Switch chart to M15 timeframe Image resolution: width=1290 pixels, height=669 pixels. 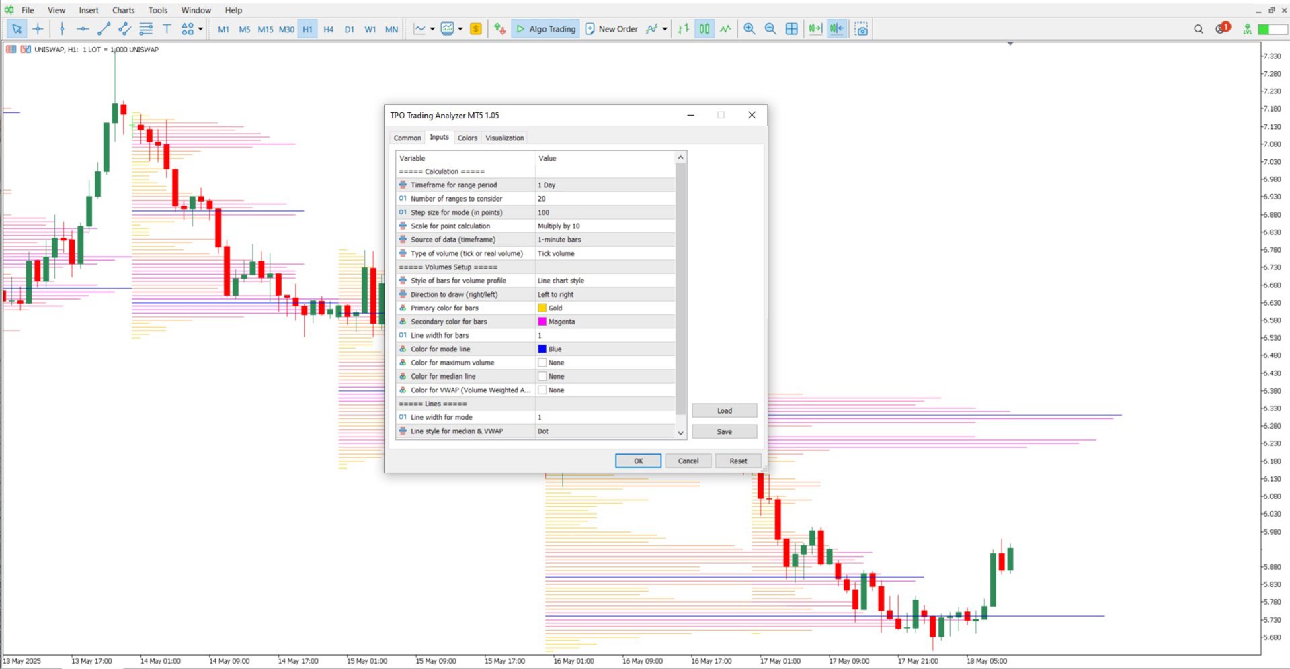tap(266, 29)
